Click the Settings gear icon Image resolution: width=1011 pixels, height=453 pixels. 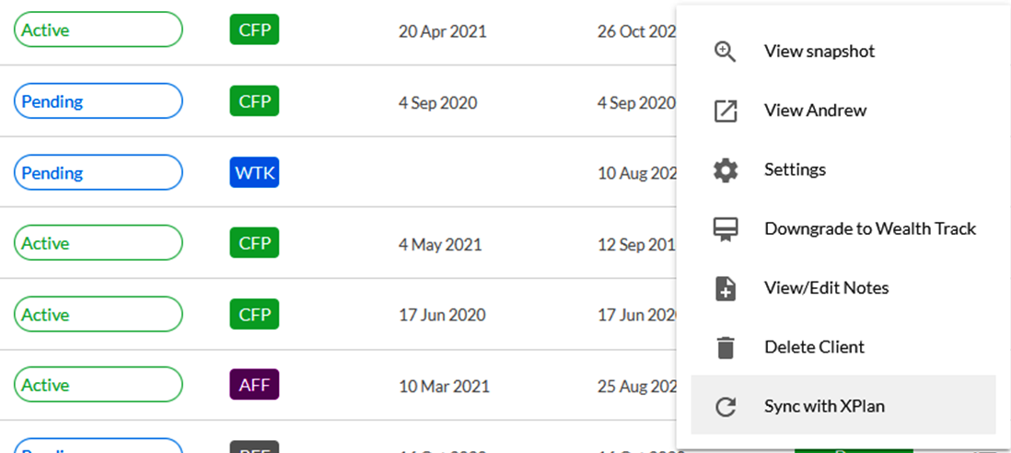coord(726,170)
